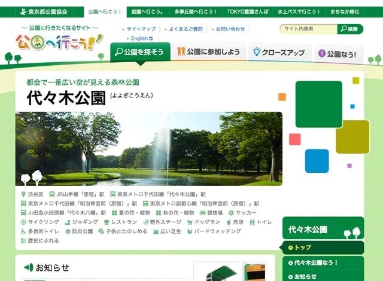Click the 野外ステージ tag
The image size is (383, 281).
pyautogui.click(x=162, y=222)
